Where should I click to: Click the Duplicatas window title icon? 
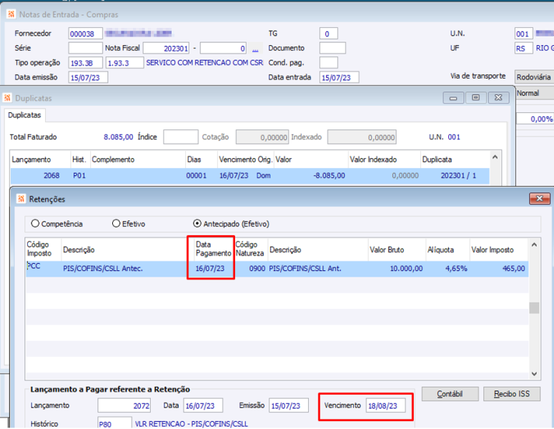(7, 98)
